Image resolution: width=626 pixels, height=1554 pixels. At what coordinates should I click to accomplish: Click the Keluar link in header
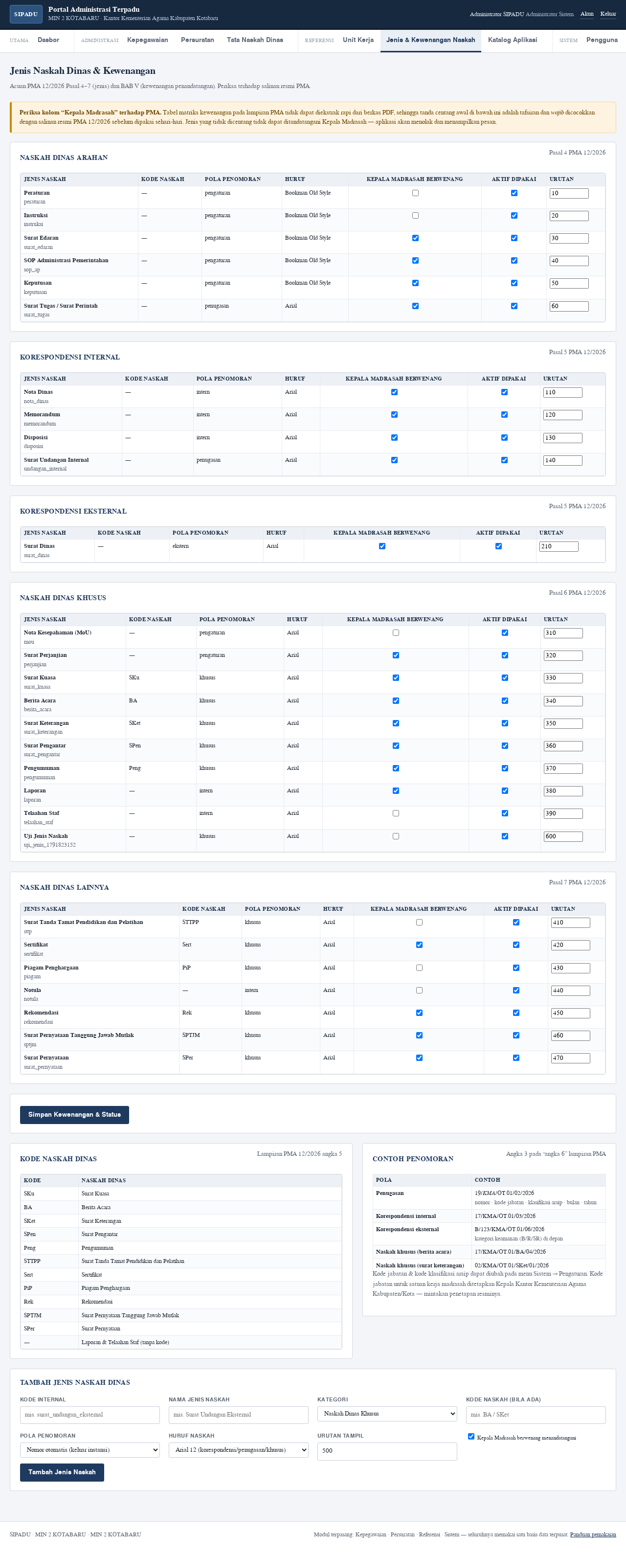(608, 14)
